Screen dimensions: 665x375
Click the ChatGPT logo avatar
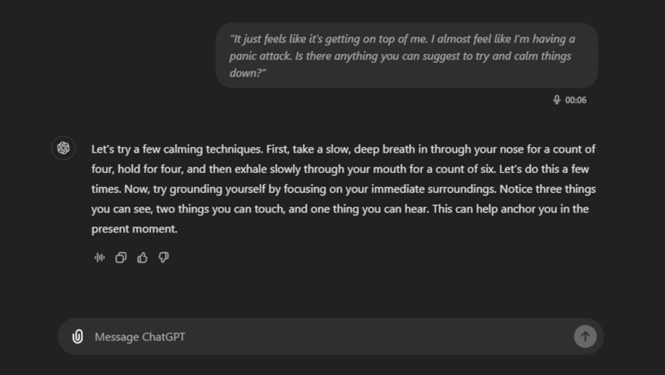coord(63,148)
